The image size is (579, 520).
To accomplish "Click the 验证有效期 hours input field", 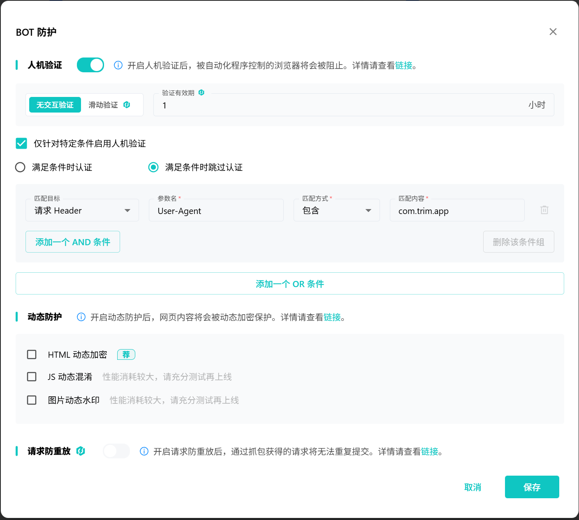I will [288, 106].
